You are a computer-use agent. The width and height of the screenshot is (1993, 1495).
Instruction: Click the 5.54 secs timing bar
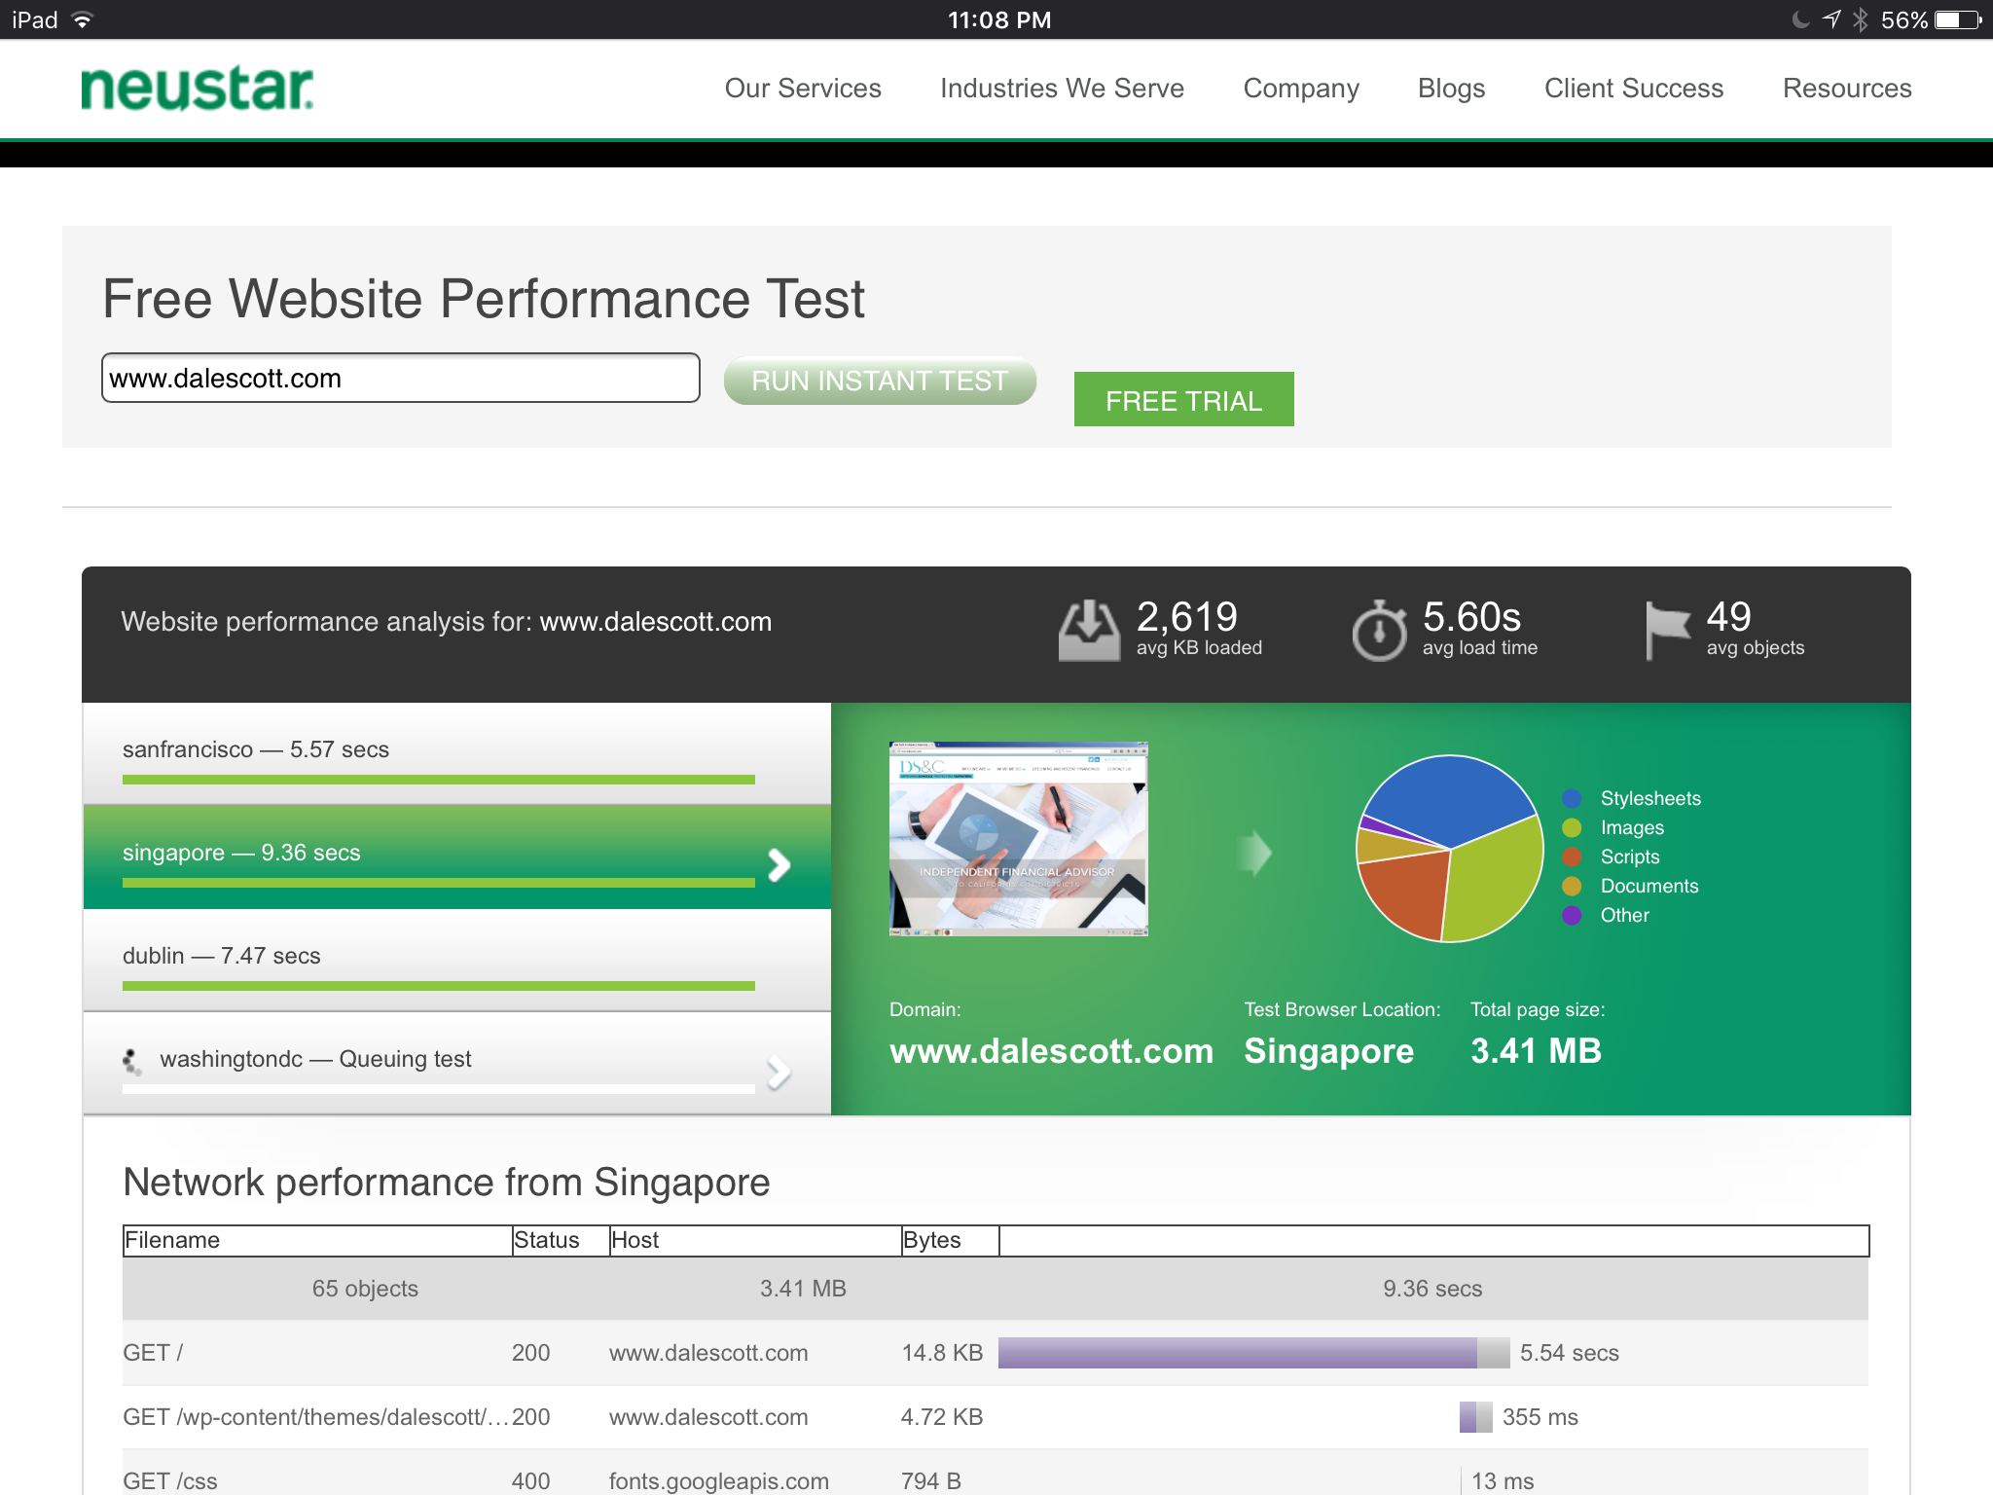1253,1353
